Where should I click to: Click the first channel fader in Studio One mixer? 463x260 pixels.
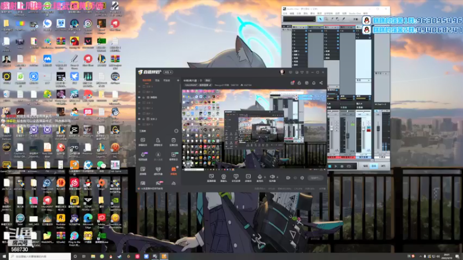332,129
